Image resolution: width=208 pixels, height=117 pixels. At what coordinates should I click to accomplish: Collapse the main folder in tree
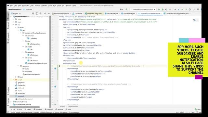(x=16, y=27)
